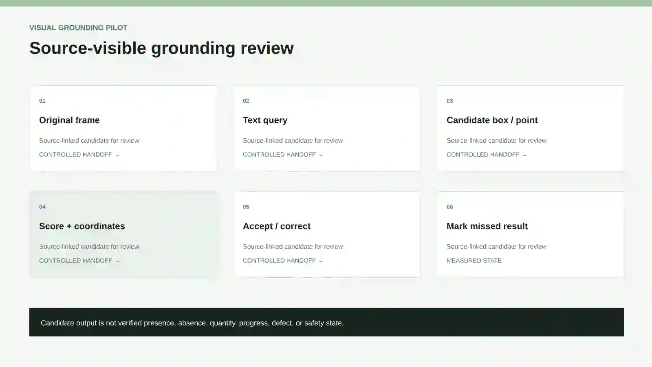The width and height of the screenshot is (652, 367).
Task: Click Source-linked candidate text under Candidate box / point
Action: [496, 141]
